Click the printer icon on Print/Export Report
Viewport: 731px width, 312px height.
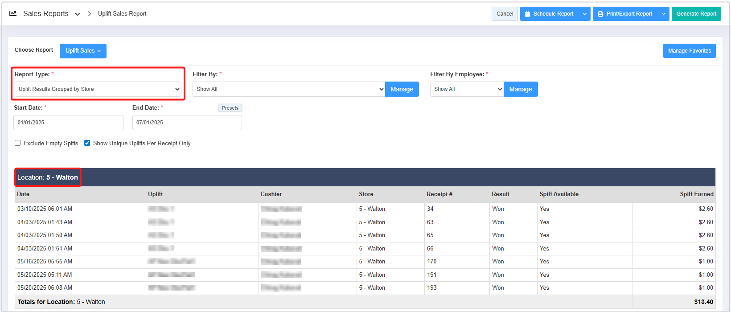600,14
